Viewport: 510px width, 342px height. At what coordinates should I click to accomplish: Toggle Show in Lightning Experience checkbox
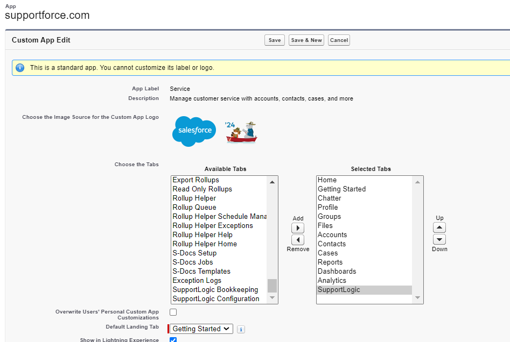pyautogui.click(x=173, y=339)
